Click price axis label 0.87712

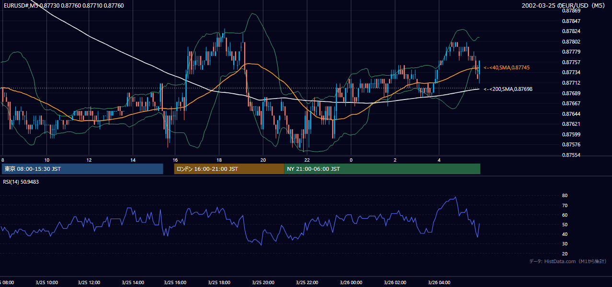coord(571,83)
